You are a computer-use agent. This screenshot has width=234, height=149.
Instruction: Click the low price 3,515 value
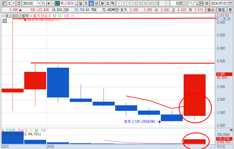point(199,10)
